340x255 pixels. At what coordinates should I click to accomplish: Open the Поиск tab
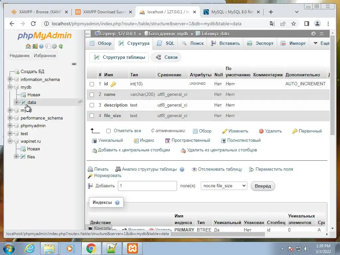click(x=193, y=43)
